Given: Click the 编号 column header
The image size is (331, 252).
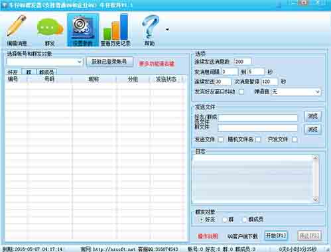Looking at the screenshot, I should [x=16, y=80].
